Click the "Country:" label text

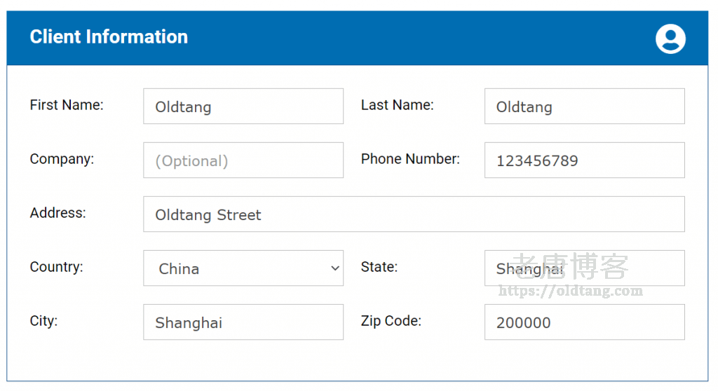click(56, 267)
